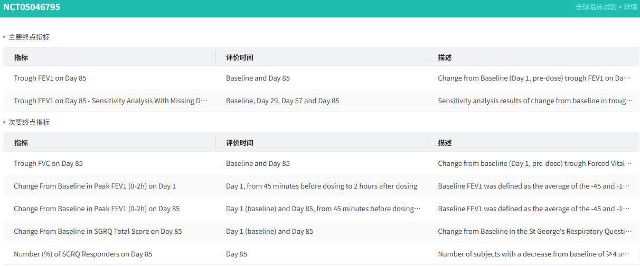640x267 pixels.
Task: Click the Forced Vital Capacity description text
Action: coord(534,164)
